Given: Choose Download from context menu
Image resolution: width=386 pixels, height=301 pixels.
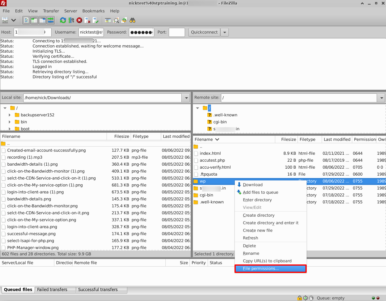Looking at the screenshot, I should click(271, 185).
